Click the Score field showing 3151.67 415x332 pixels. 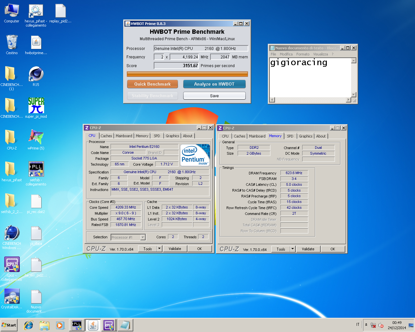coord(176,65)
